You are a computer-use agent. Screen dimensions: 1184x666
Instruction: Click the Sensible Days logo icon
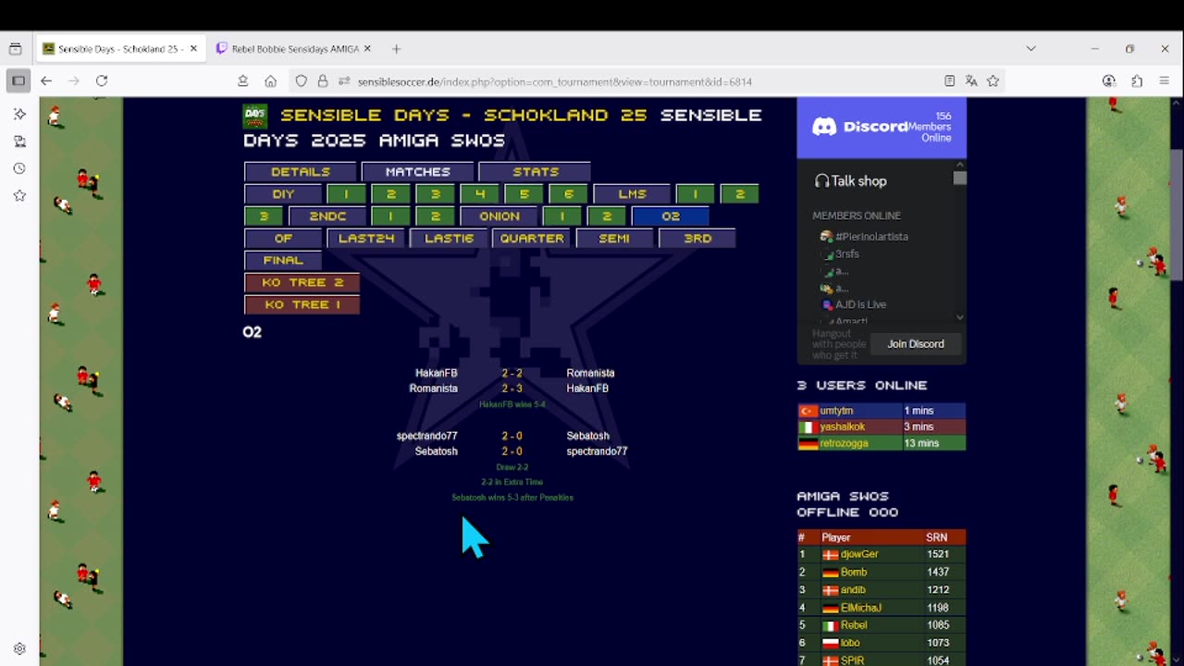click(255, 116)
